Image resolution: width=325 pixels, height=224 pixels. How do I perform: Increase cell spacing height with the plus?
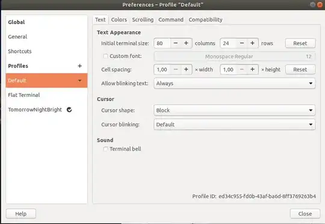coord(252,69)
